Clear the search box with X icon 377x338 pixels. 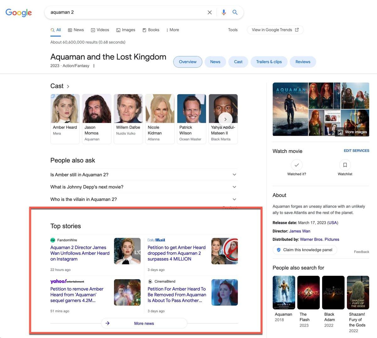(210, 12)
